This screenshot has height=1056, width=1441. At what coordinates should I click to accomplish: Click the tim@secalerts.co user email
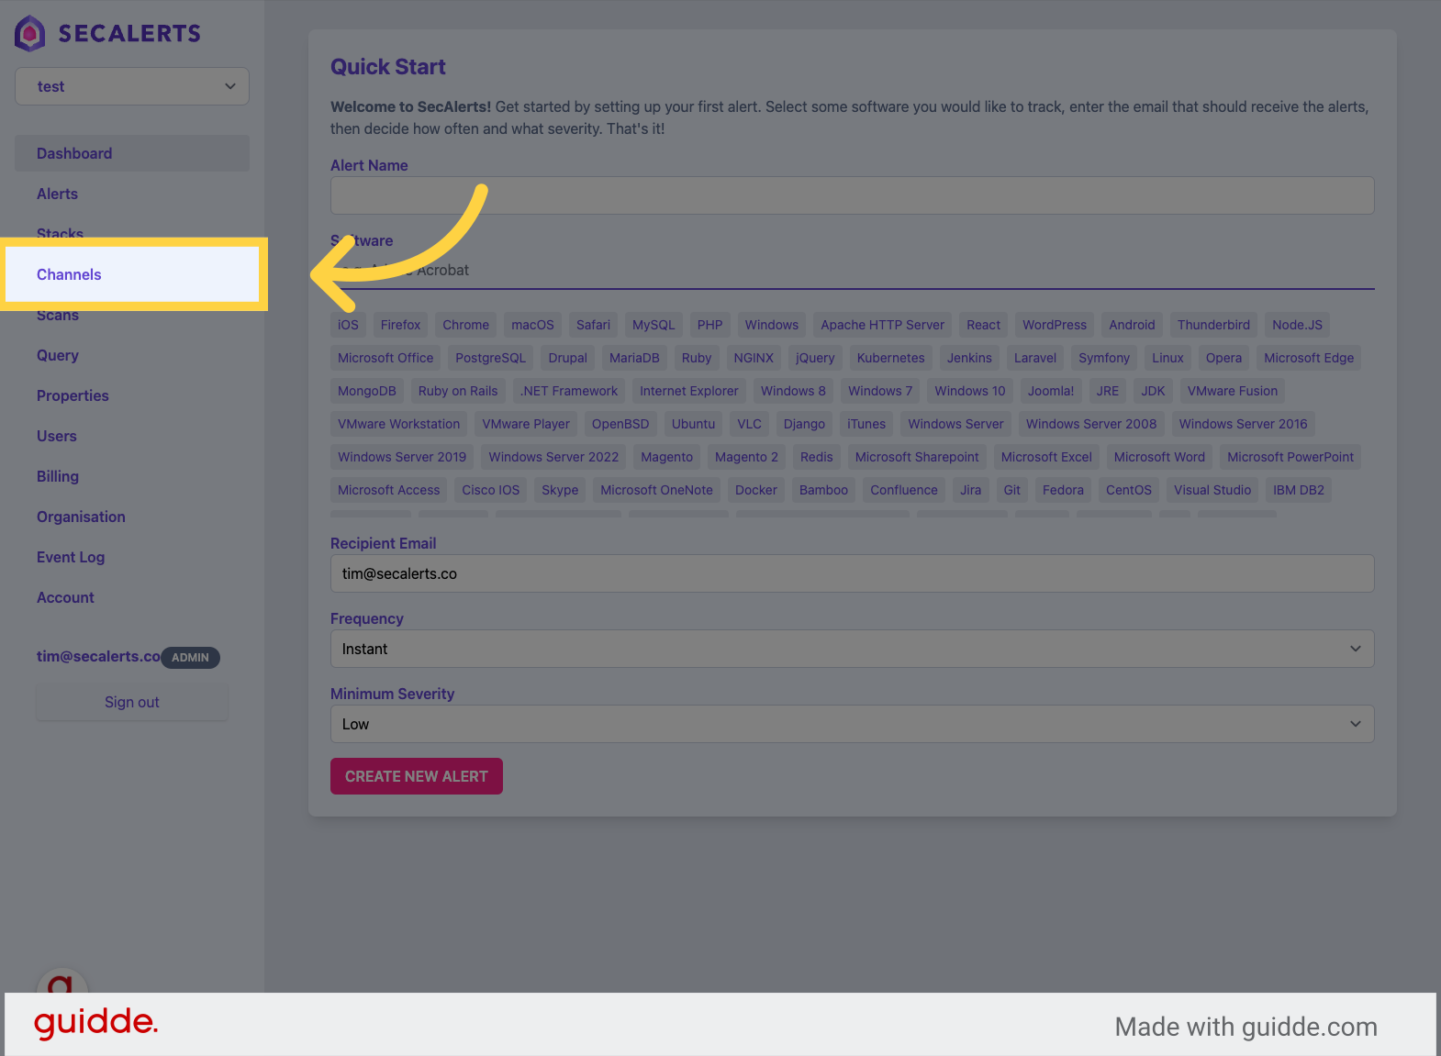click(98, 656)
